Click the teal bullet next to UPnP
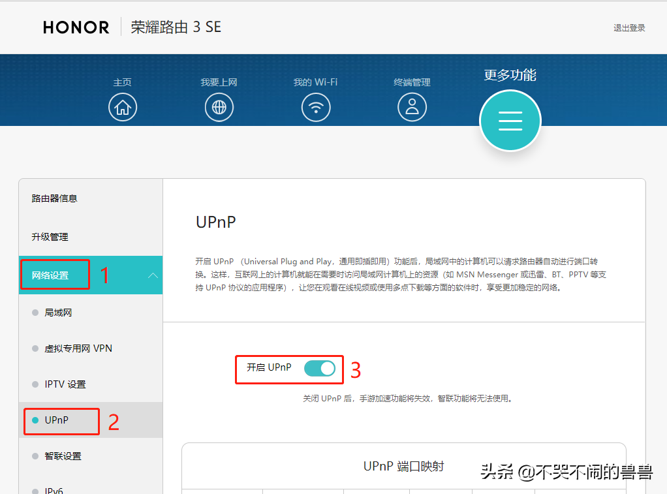 click(35, 420)
